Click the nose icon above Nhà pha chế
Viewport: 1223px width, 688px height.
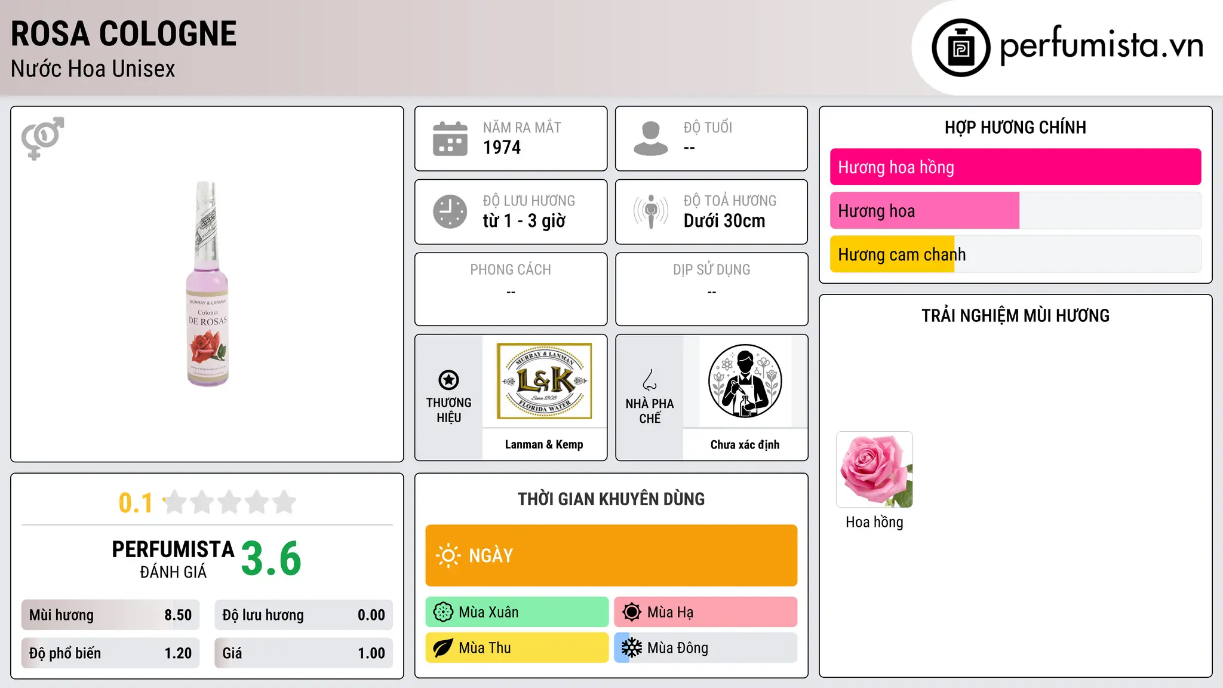(x=650, y=380)
